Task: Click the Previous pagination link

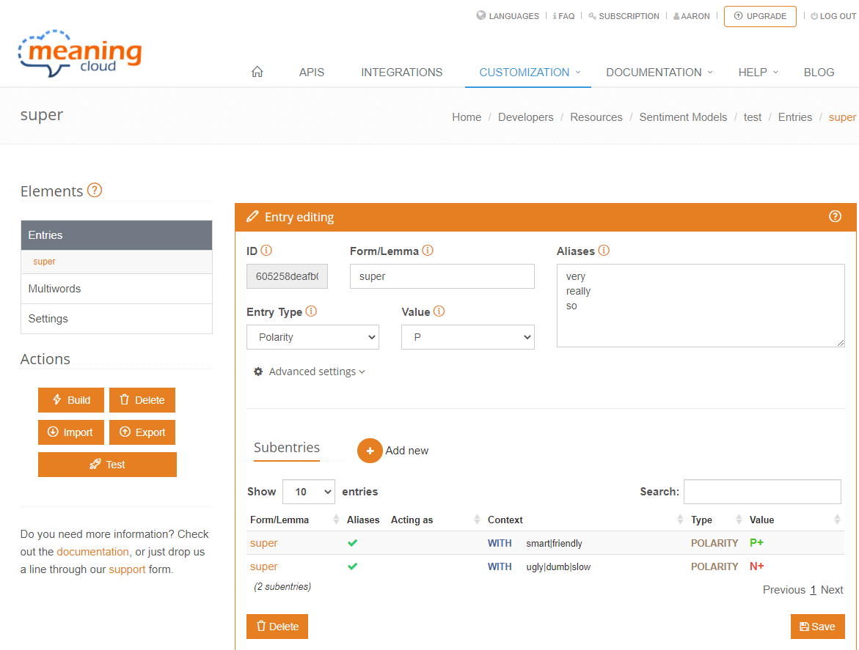Action: (x=784, y=590)
